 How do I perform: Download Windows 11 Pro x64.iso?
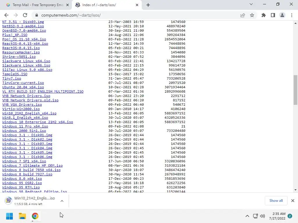[25, 127]
